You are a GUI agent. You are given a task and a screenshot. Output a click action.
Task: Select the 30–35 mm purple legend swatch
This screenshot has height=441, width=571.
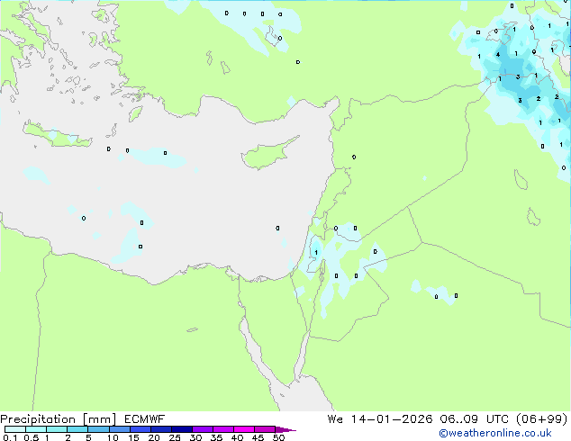point(203,429)
